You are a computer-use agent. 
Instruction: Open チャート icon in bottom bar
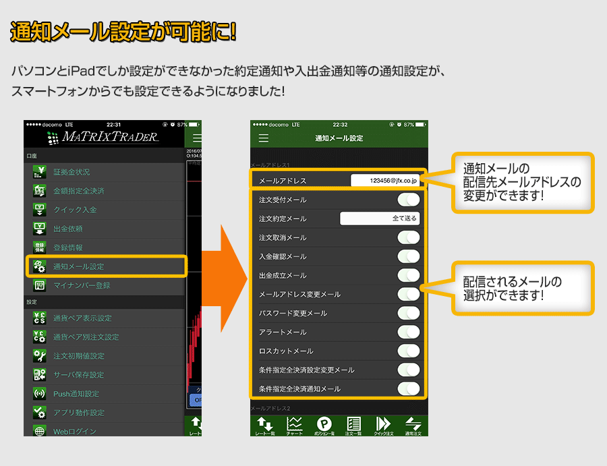pos(295,426)
